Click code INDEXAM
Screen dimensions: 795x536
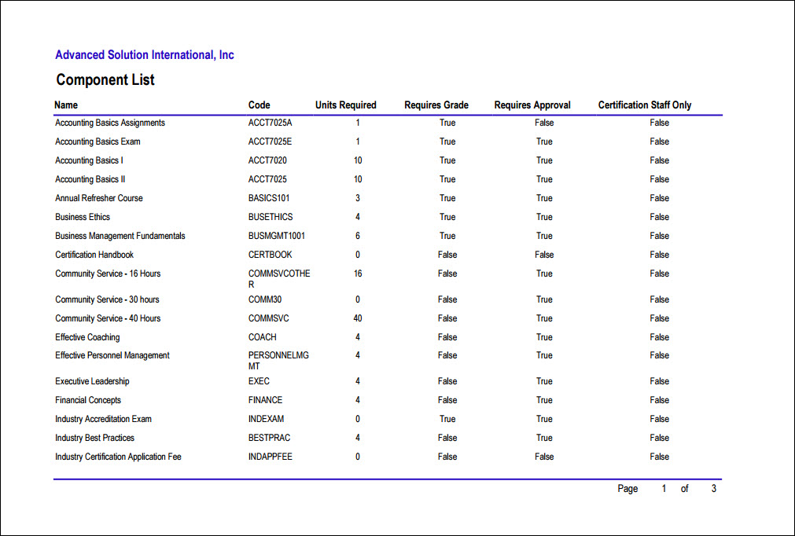pyautogui.click(x=267, y=418)
